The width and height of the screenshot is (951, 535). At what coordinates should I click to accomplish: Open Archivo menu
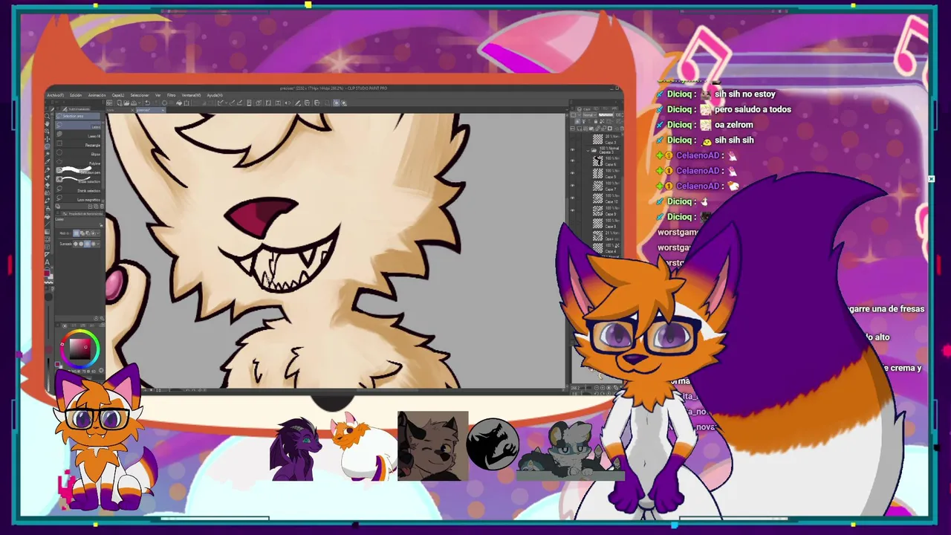click(56, 95)
